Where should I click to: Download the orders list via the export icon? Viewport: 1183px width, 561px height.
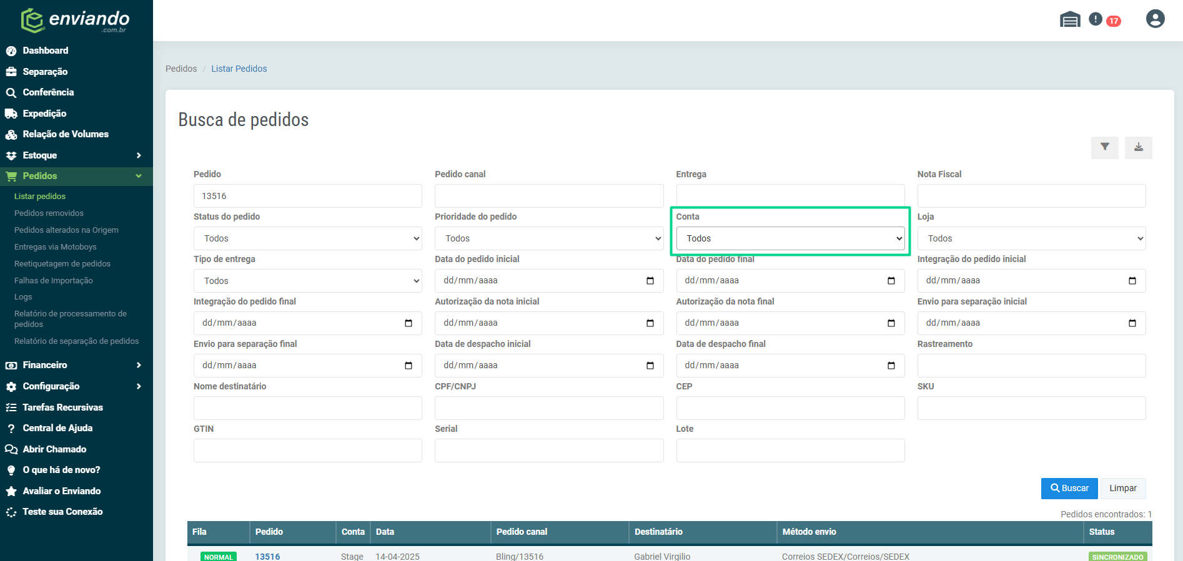click(1139, 147)
